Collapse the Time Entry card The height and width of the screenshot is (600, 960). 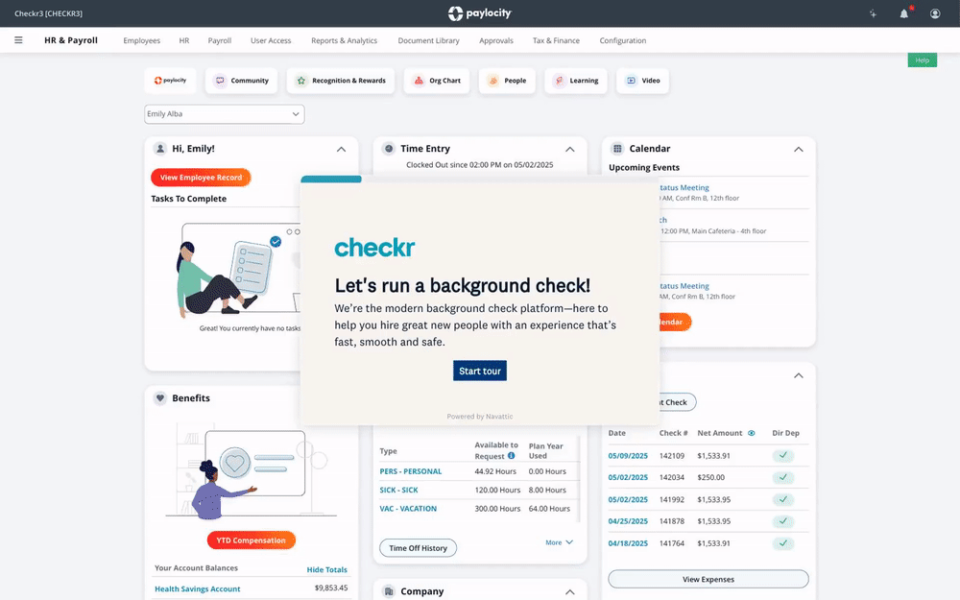pyautogui.click(x=570, y=150)
